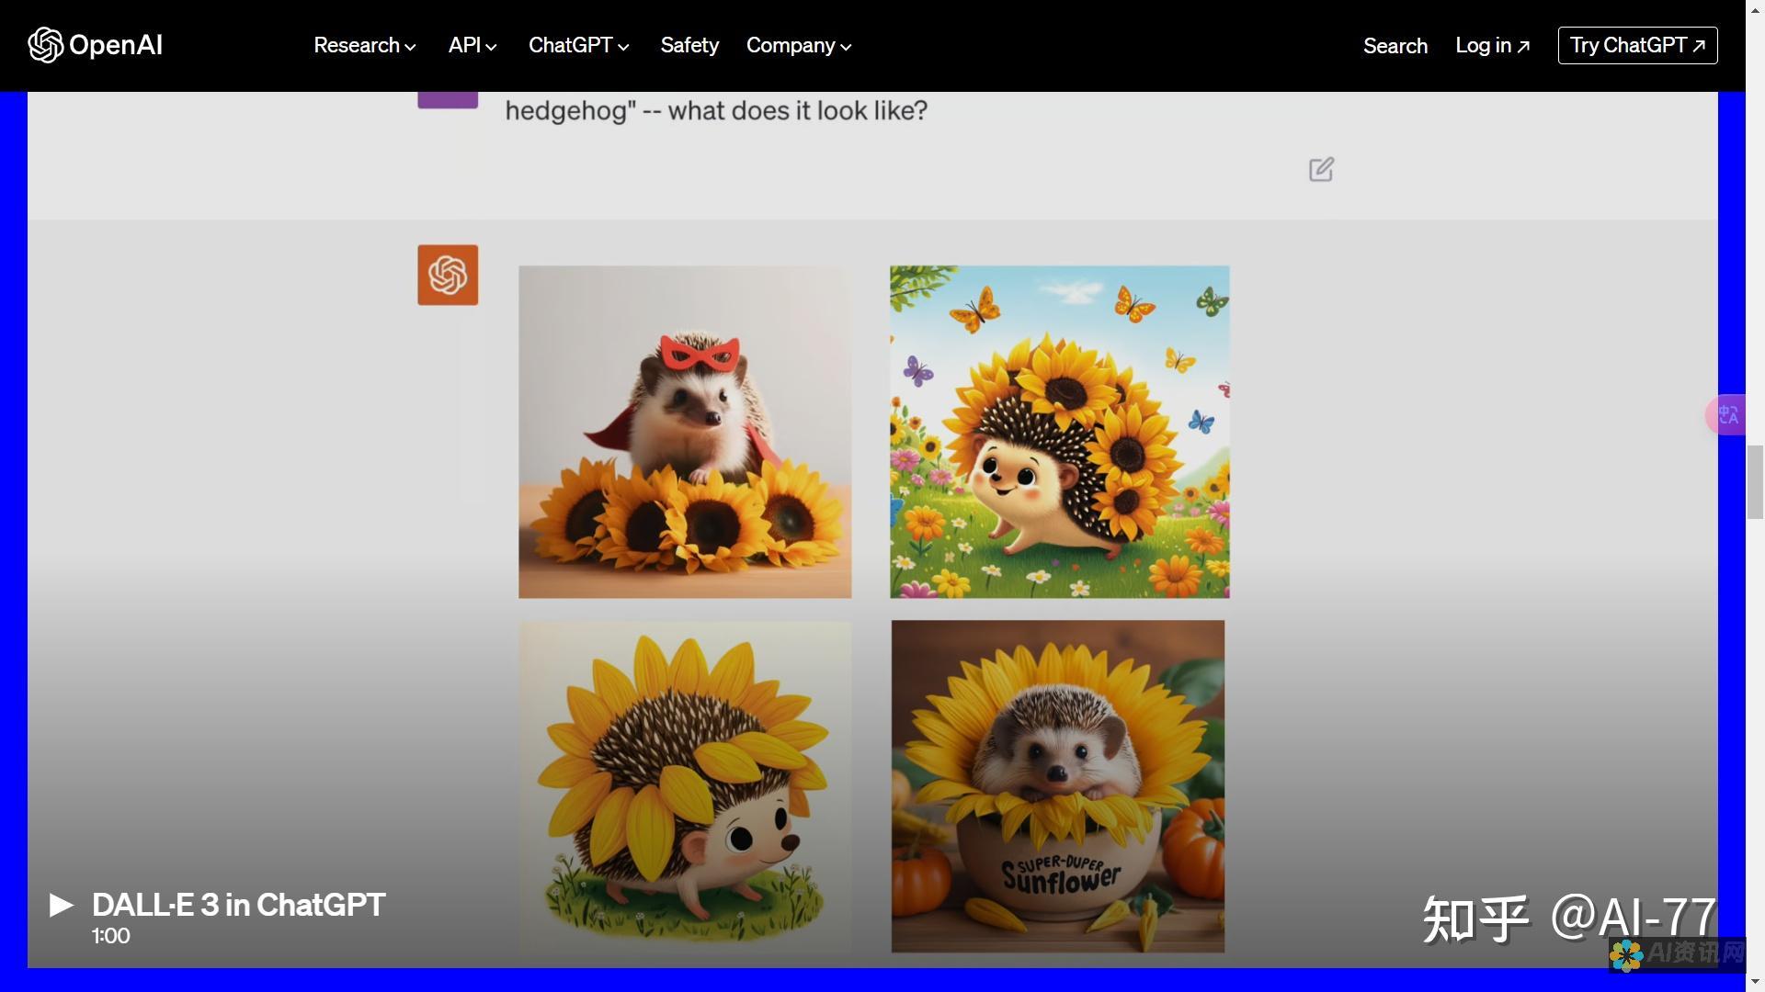The image size is (1765, 992).
Task: Click the cartoon hedgehog sunflower image
Action: click(x=685, y=786)
